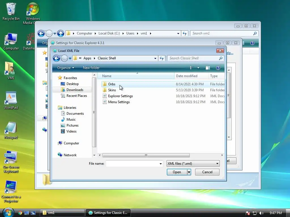
Task: Go back in the Load XML File dialog
Action: [x=56, y=58]
